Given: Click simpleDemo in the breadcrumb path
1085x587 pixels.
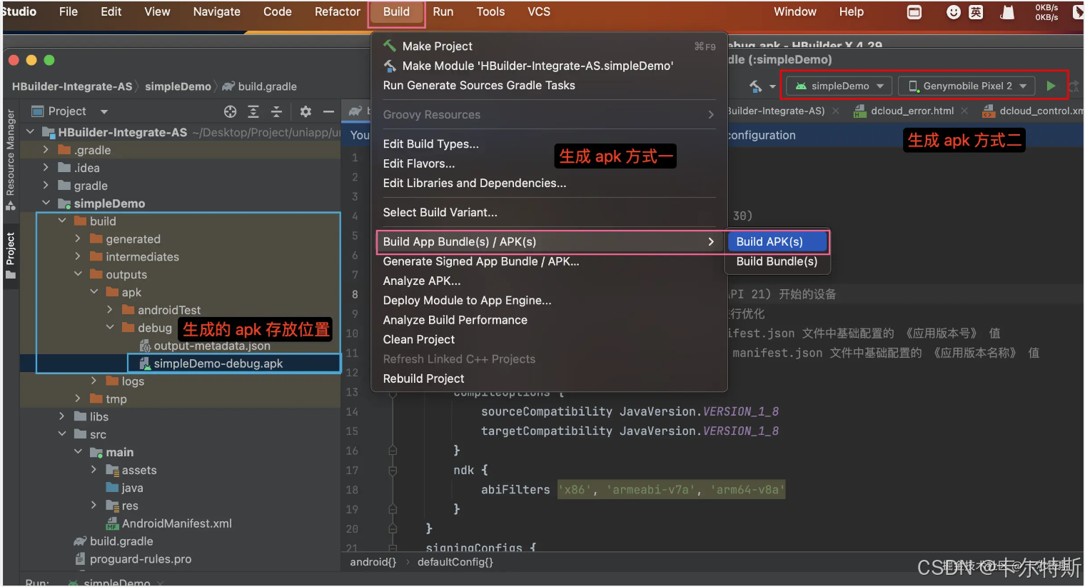Looking at the screenshot, I should coord(178,86).
